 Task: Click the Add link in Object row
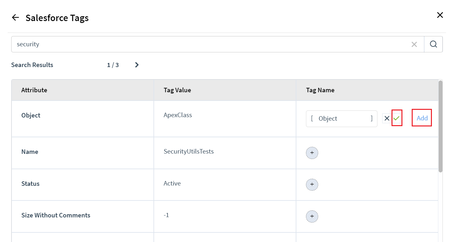(422, 118)
